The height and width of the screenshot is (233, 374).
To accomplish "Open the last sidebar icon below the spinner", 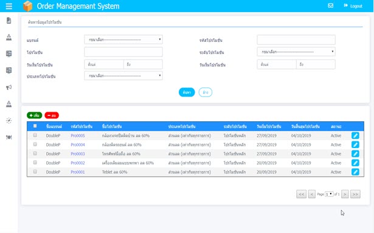I will point(9,137).
